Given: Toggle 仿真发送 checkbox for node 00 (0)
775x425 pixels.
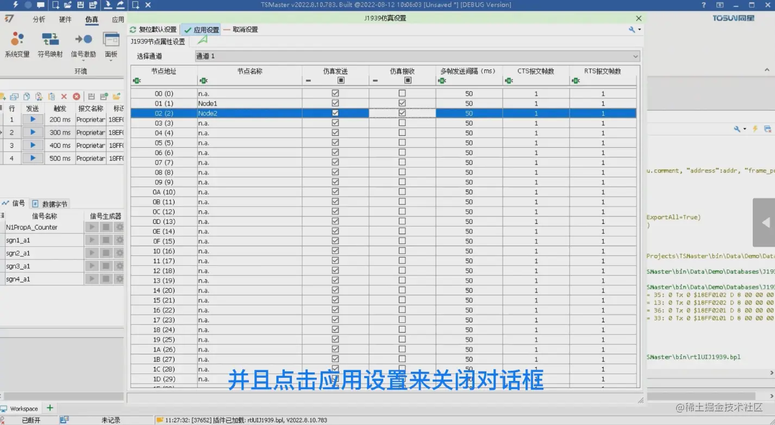Looking at the screenshot, I should pyautogui.click(x=335, y=93).
